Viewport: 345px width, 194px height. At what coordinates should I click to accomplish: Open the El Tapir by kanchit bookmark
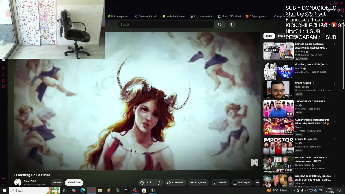pos(258,16)
